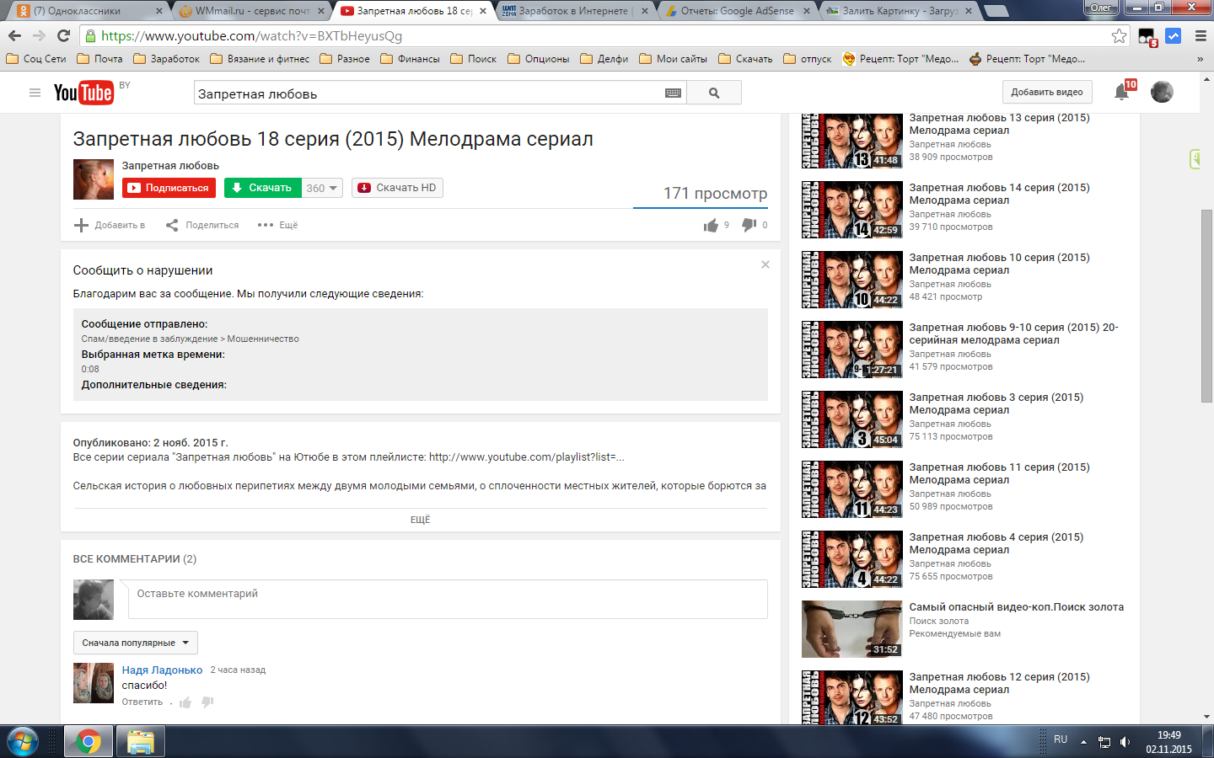This screenshot has width=1214, height=758.
Task: Show hidden tray icons arrow
Action: coord(1083,742)
